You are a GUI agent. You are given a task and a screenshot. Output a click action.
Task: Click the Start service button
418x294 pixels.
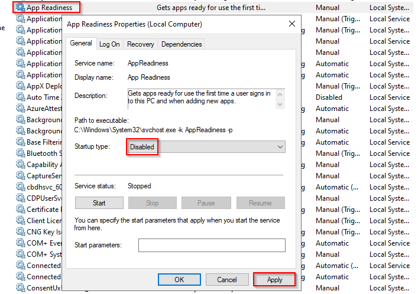point(99,203)
